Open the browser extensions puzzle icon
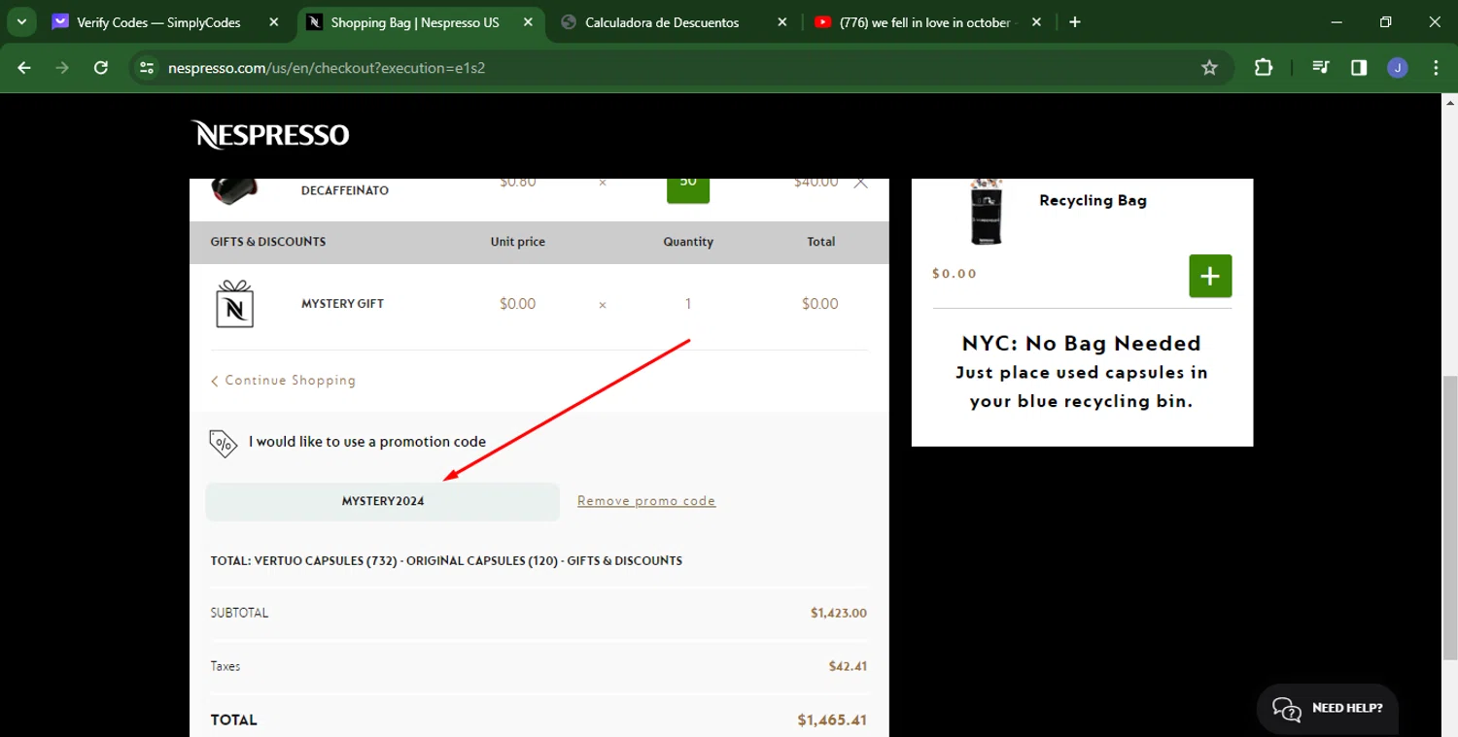Viewport: 1458px width, 737px height. (x=1263, y=67)
